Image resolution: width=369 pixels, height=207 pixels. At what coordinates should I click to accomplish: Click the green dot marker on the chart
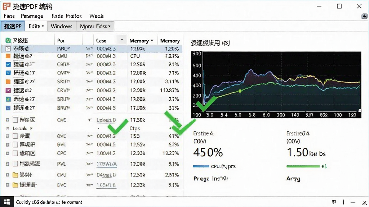[240, 91]
